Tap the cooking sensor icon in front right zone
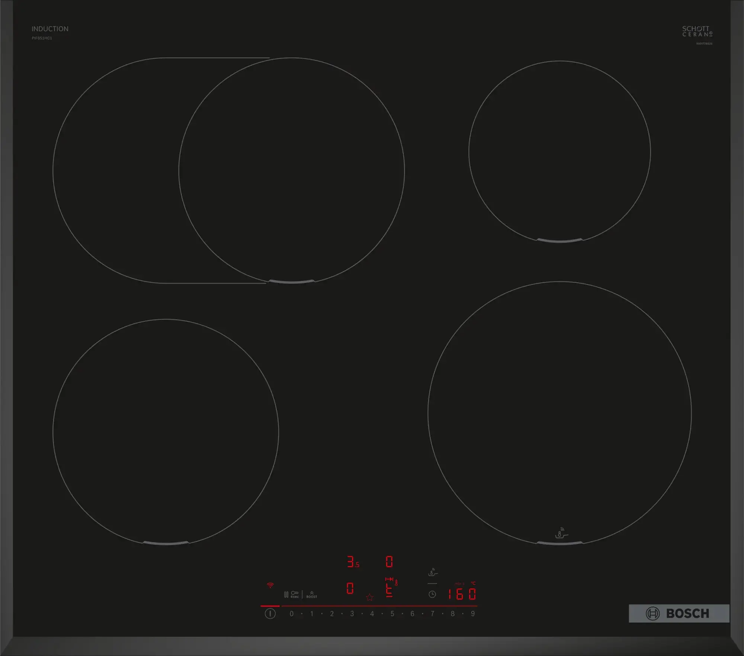The image size is (744, 656). coord(561,533)
